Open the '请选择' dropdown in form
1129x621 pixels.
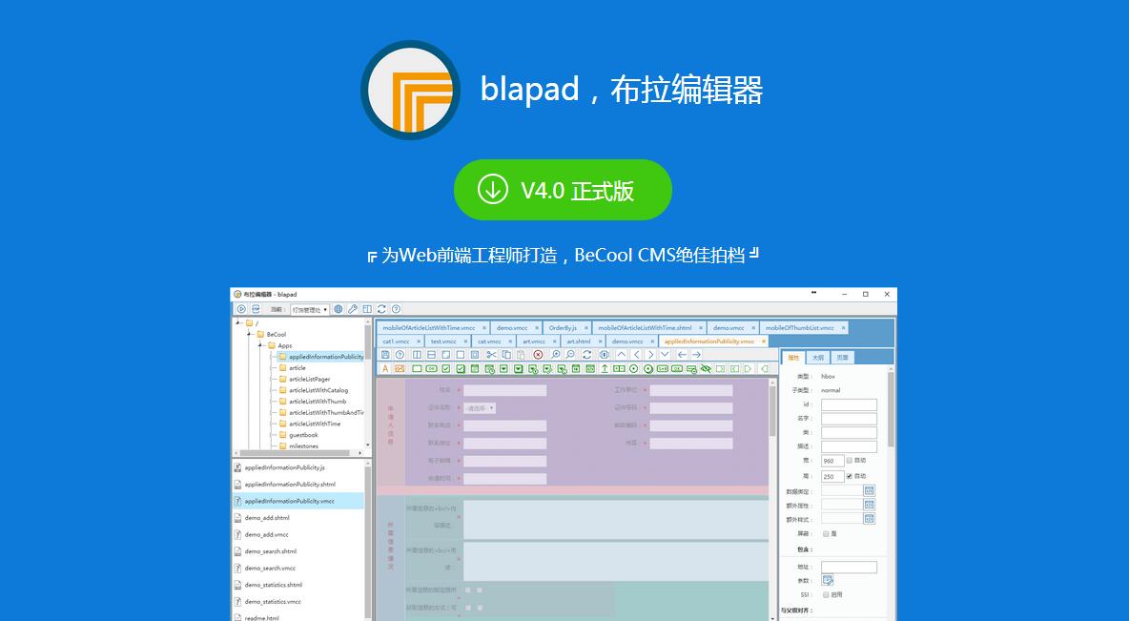click(479, 408)
